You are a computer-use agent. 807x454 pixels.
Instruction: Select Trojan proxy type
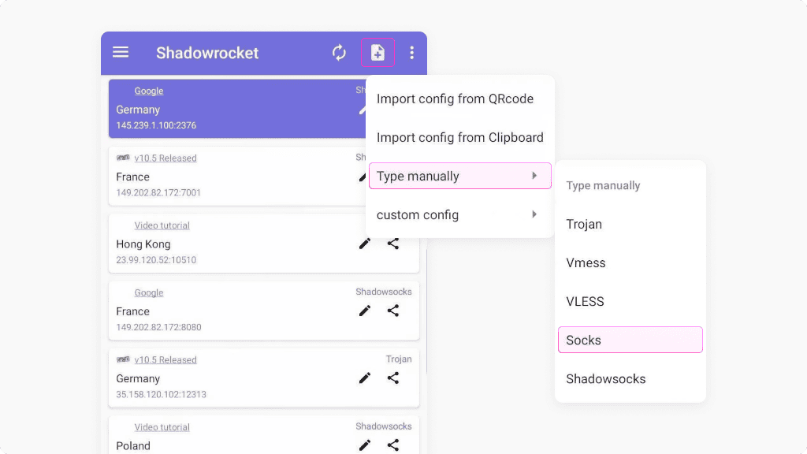point(584,224)
